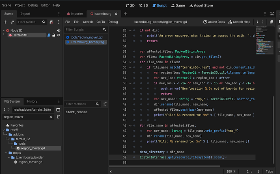Toggle distraction-free fullscreen mode

[x=272, y=14]
